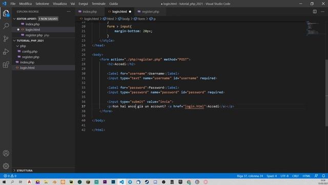Click line number 37 in gutter
Image resolution: width=328 pixels, height=185 pixels.
84,106
